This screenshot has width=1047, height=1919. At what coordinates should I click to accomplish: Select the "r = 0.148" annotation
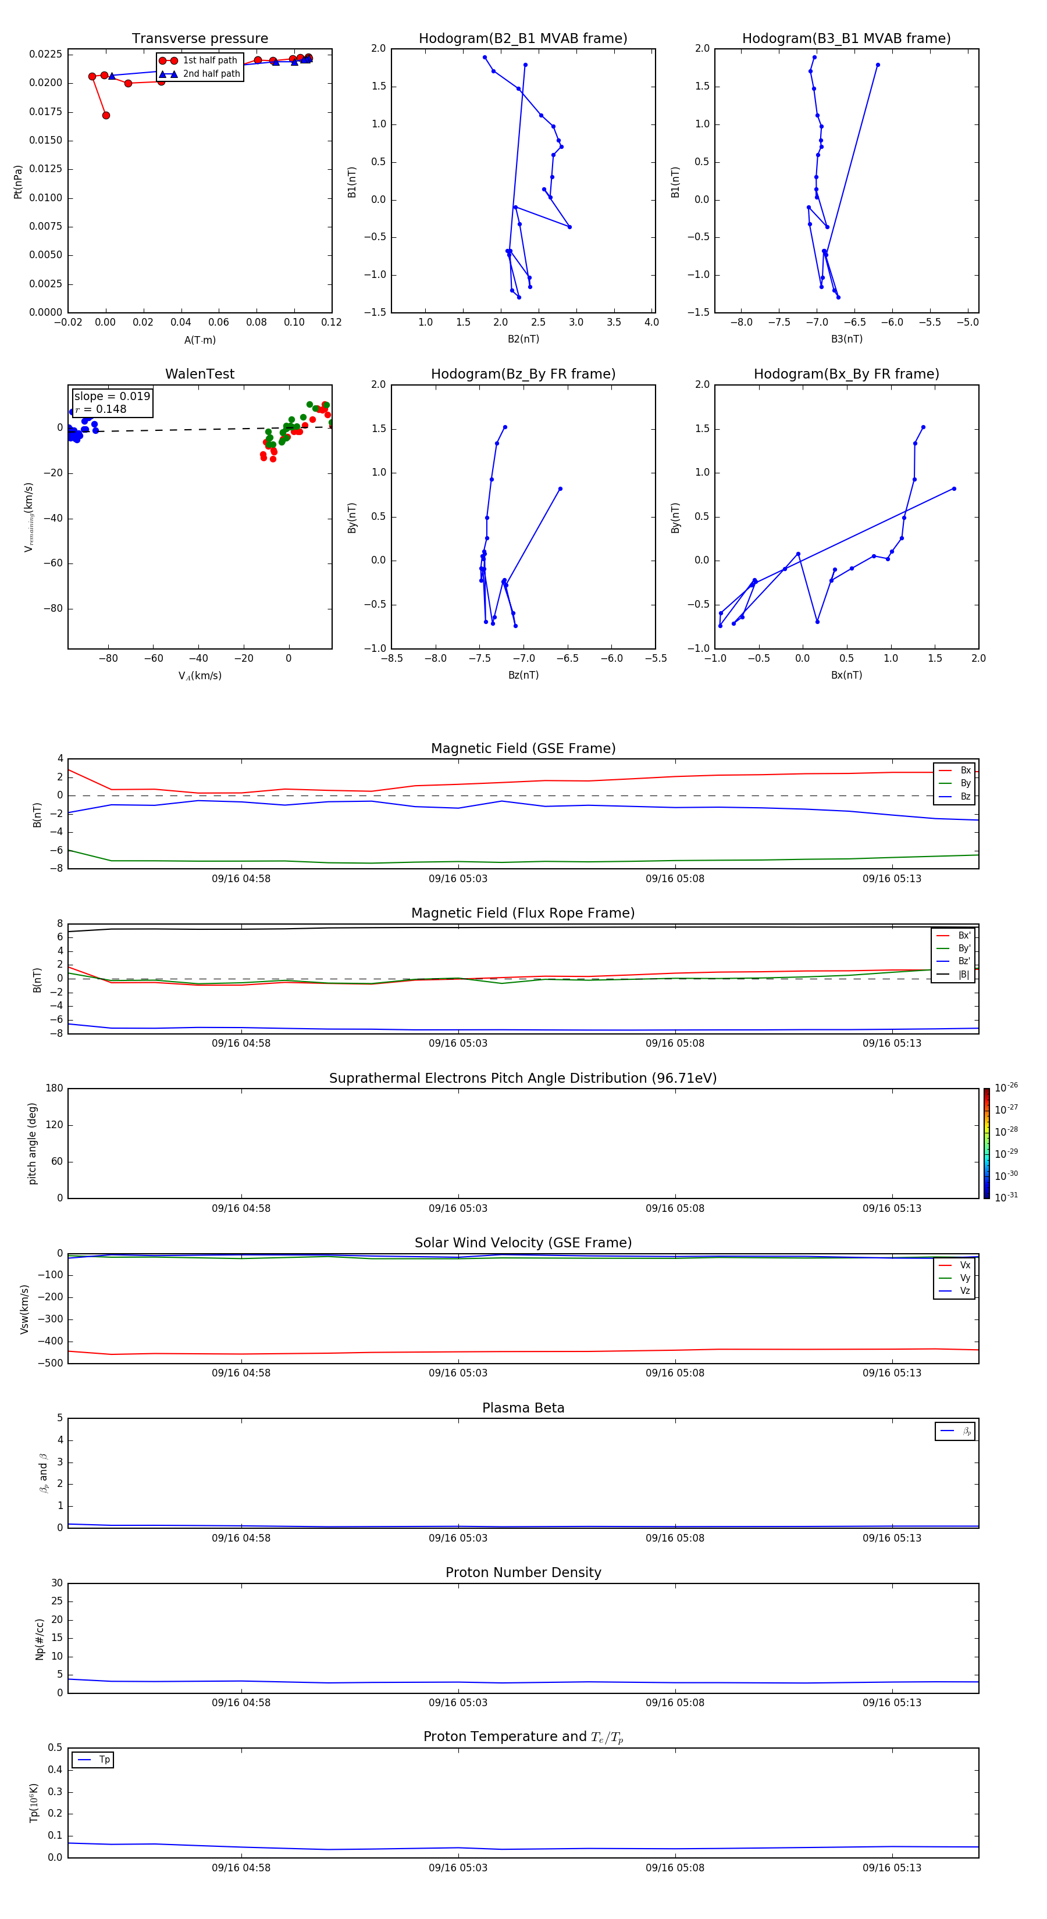point(101,409)
